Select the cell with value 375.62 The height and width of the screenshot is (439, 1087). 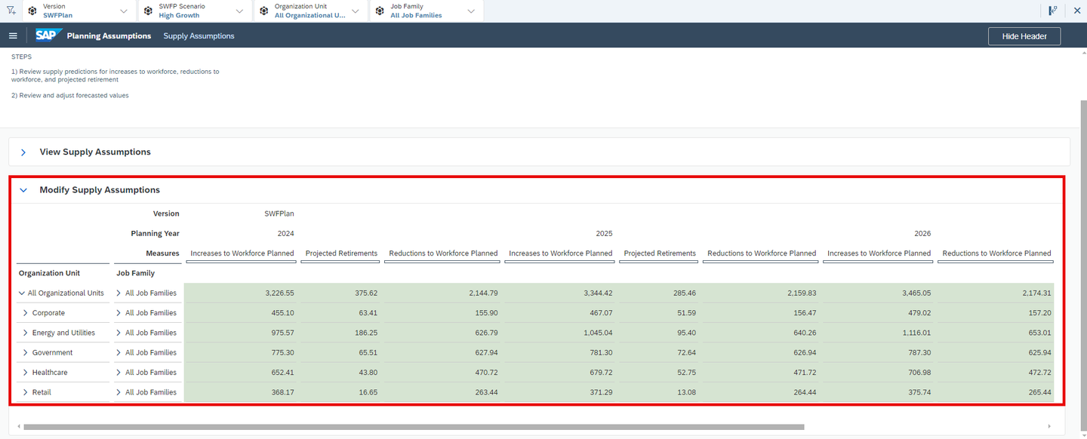click(x=341, y=293)
